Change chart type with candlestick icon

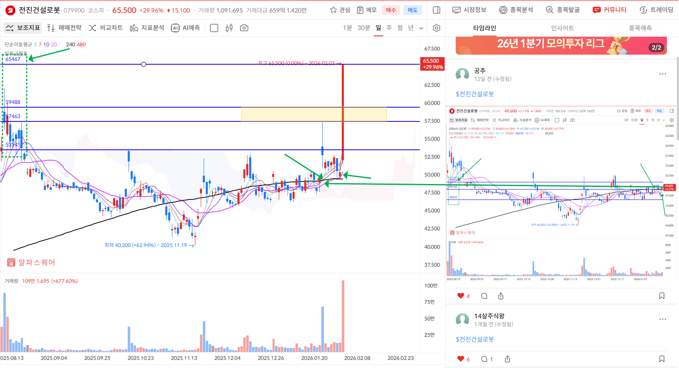point(229,28)
